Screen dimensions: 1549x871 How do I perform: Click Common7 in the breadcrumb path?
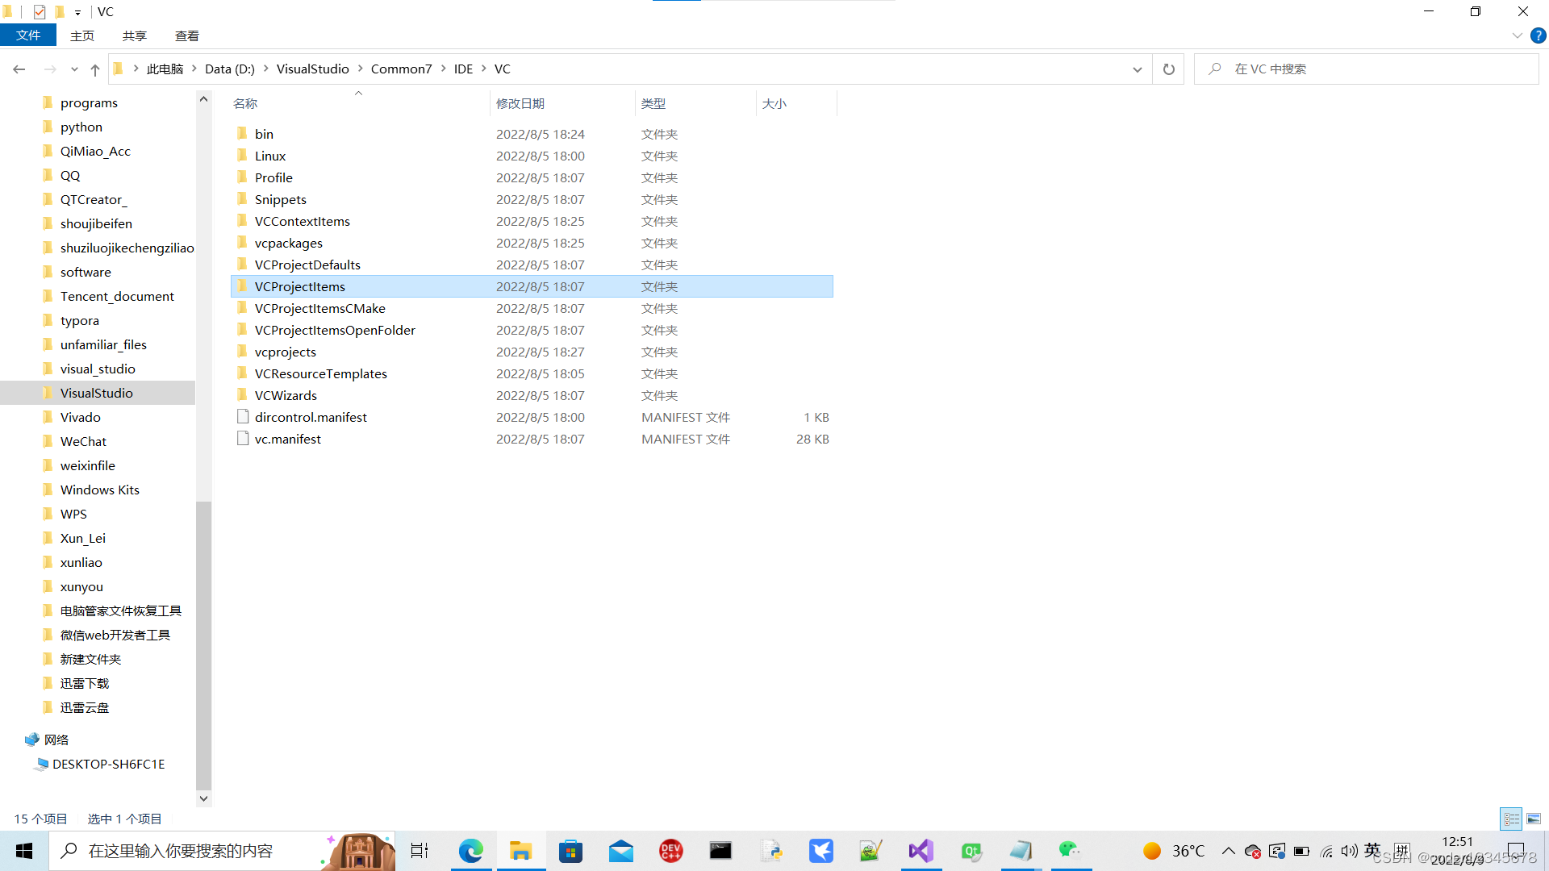point(401,69)
